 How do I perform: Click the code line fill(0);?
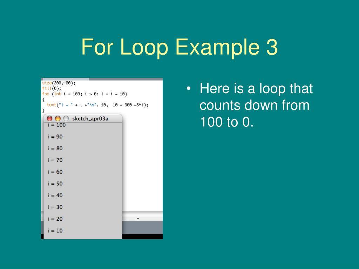(x=52, y=88)
